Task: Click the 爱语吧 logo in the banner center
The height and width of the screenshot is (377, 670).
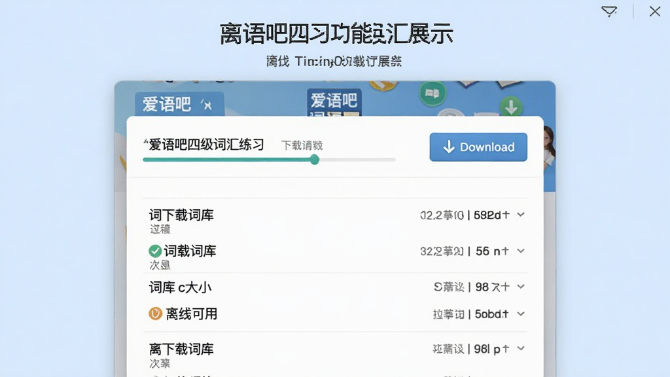Action: tap(334, 102)
